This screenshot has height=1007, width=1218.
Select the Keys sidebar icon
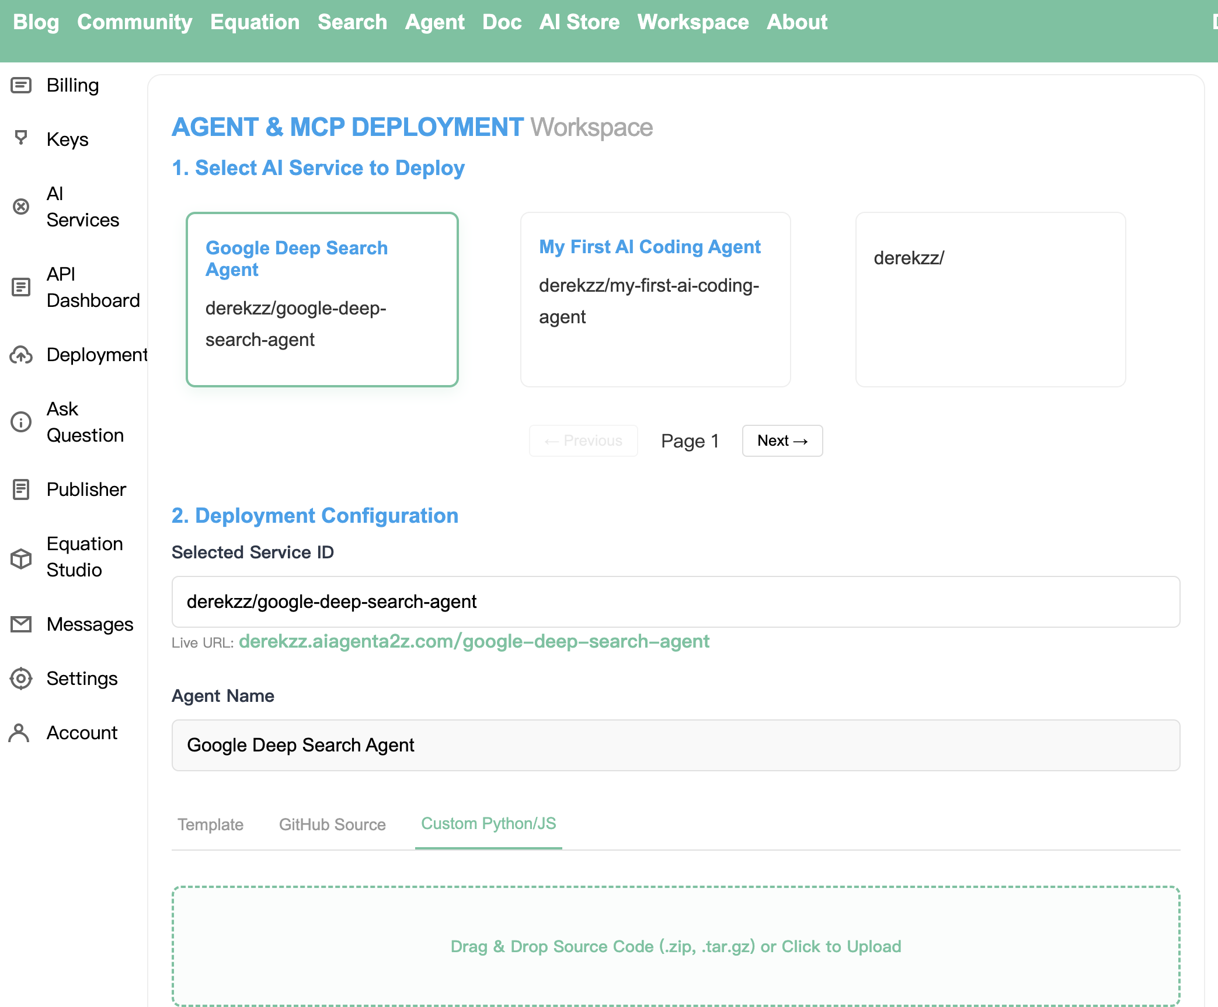point(21,139)
